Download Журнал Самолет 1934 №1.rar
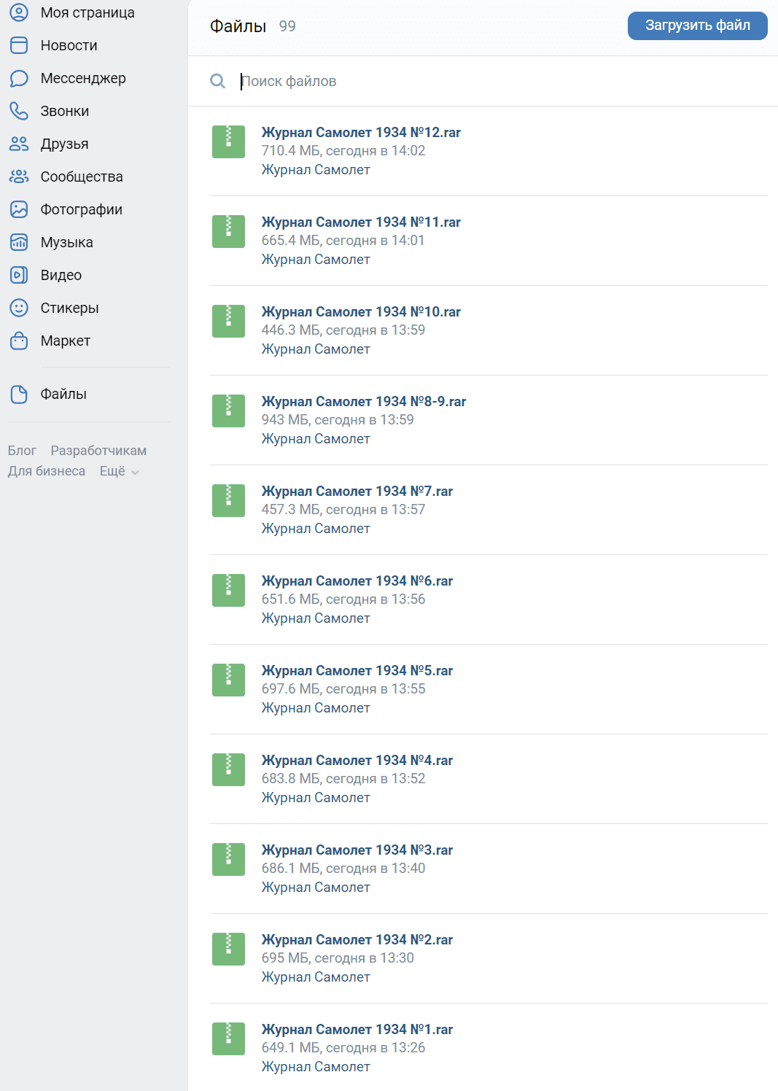 pyautogui.click(x=357, y=1029)
